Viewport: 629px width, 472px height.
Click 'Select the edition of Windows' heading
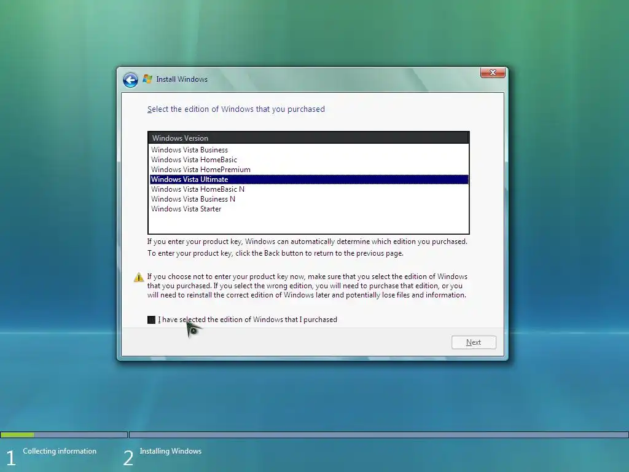click(236, 109)
